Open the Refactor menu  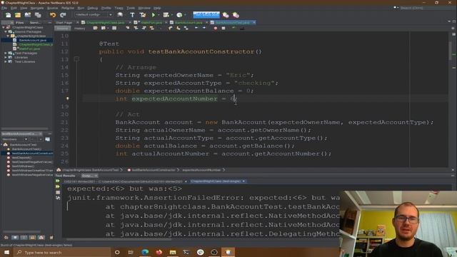point(68,8)
